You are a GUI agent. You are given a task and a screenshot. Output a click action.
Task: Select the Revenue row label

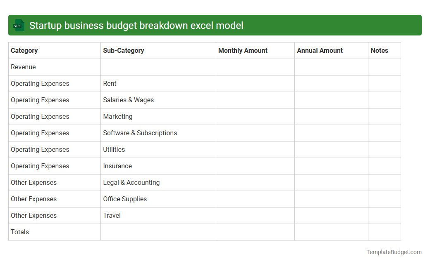coord(23,67)
